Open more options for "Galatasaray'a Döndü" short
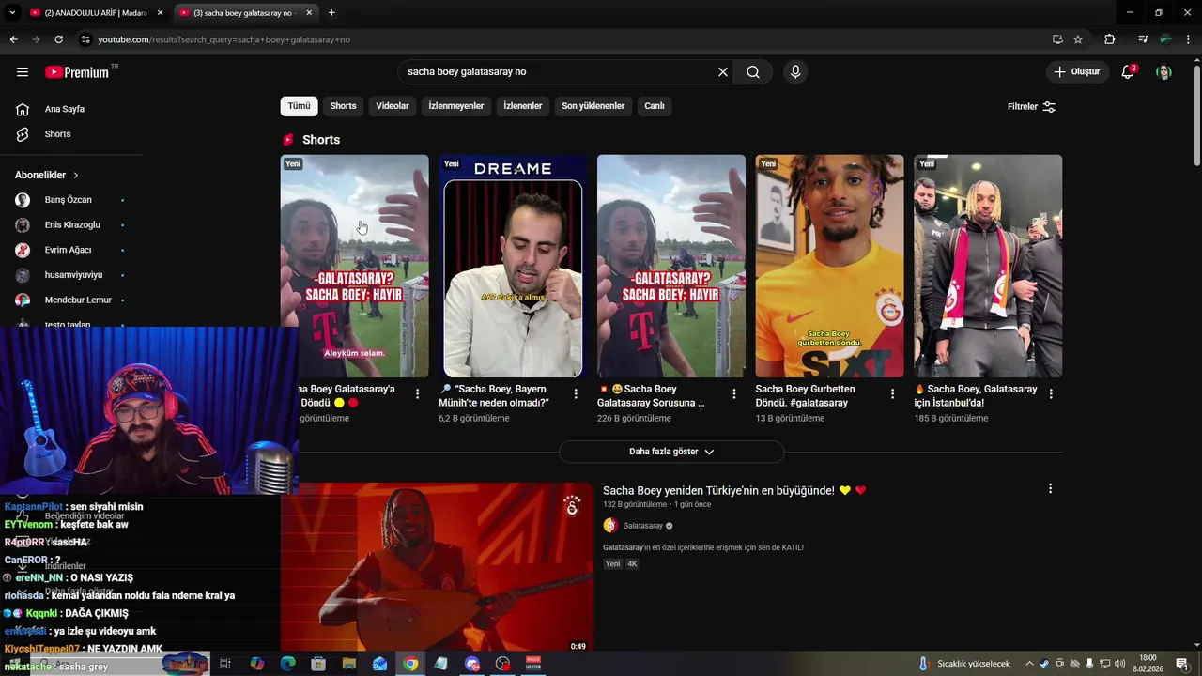Image resolution: width=1202 pixels, height=676 pixels. pyautogui.click(x=418, y=394)
